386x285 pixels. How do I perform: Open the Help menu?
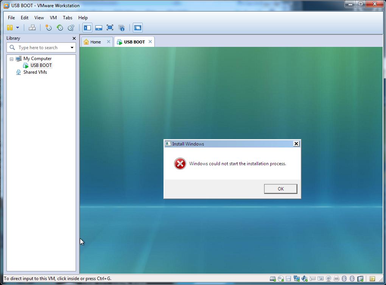83,18
